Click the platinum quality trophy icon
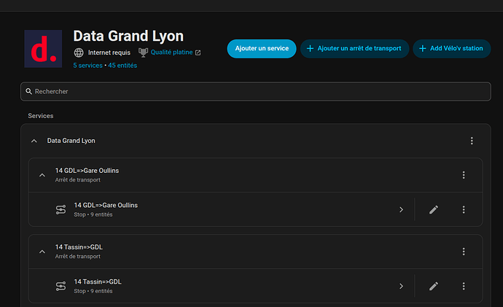Image resolution: width=503 pixels, height=307 pixels. click(x=143, y=53)
